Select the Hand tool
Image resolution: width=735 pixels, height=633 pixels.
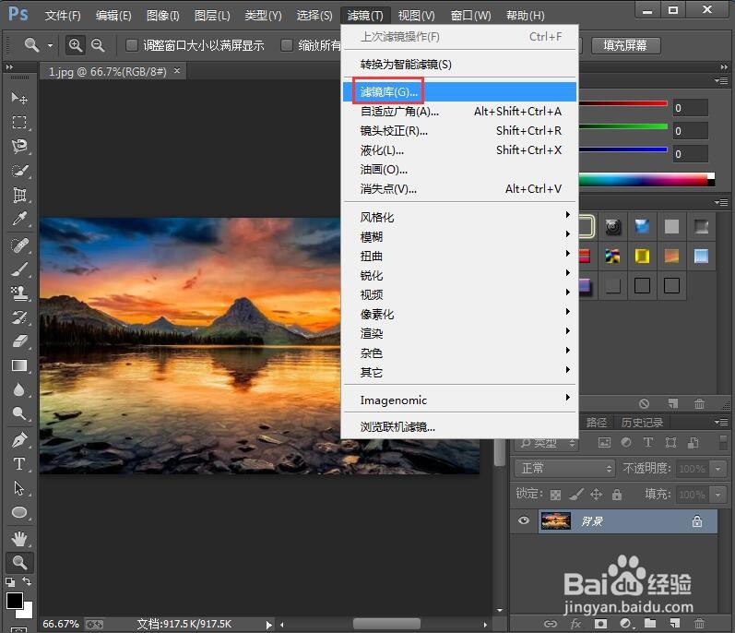pyautogui.click(x=19, y=539)
